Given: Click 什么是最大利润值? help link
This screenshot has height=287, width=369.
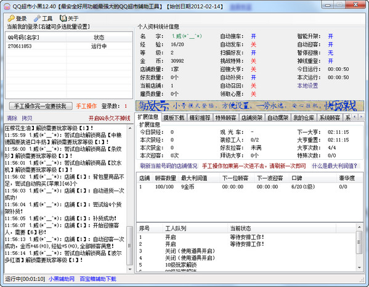Looking at the screenshot, I should 335,166.
